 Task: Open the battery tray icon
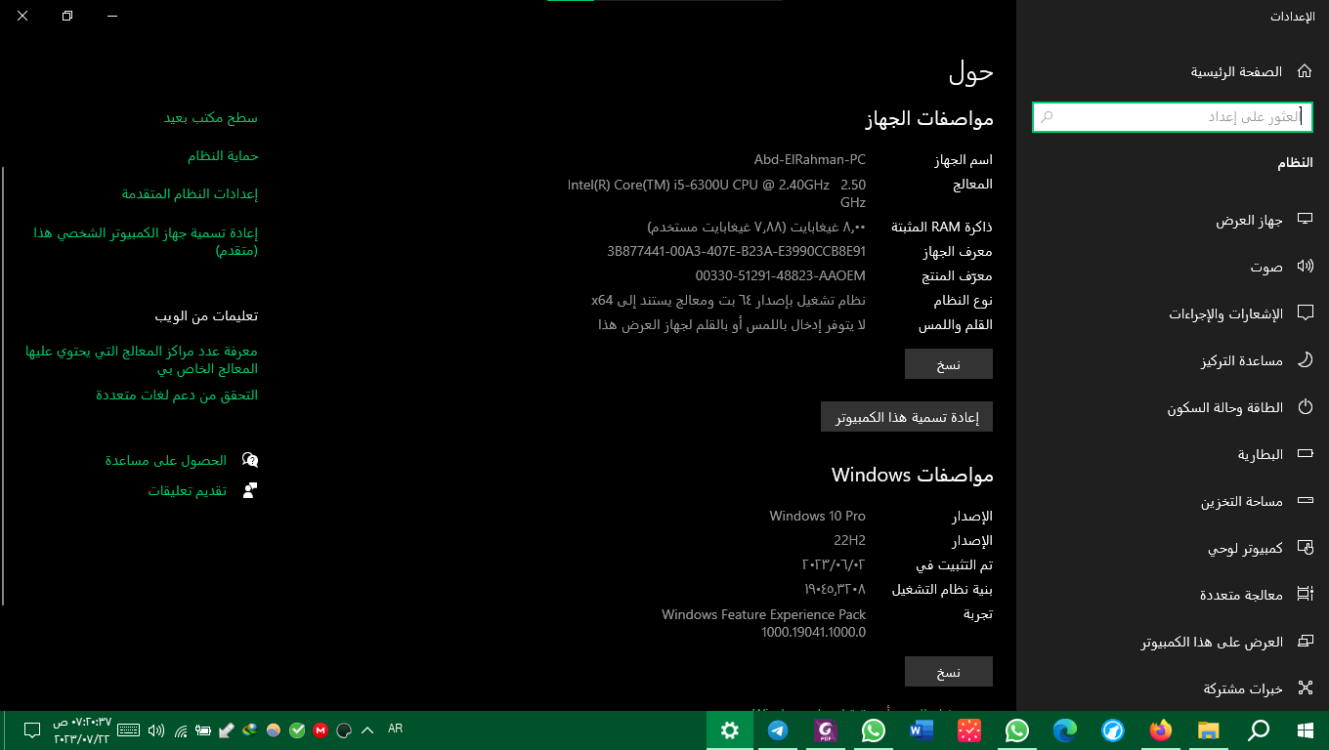(x=203, y=729)
